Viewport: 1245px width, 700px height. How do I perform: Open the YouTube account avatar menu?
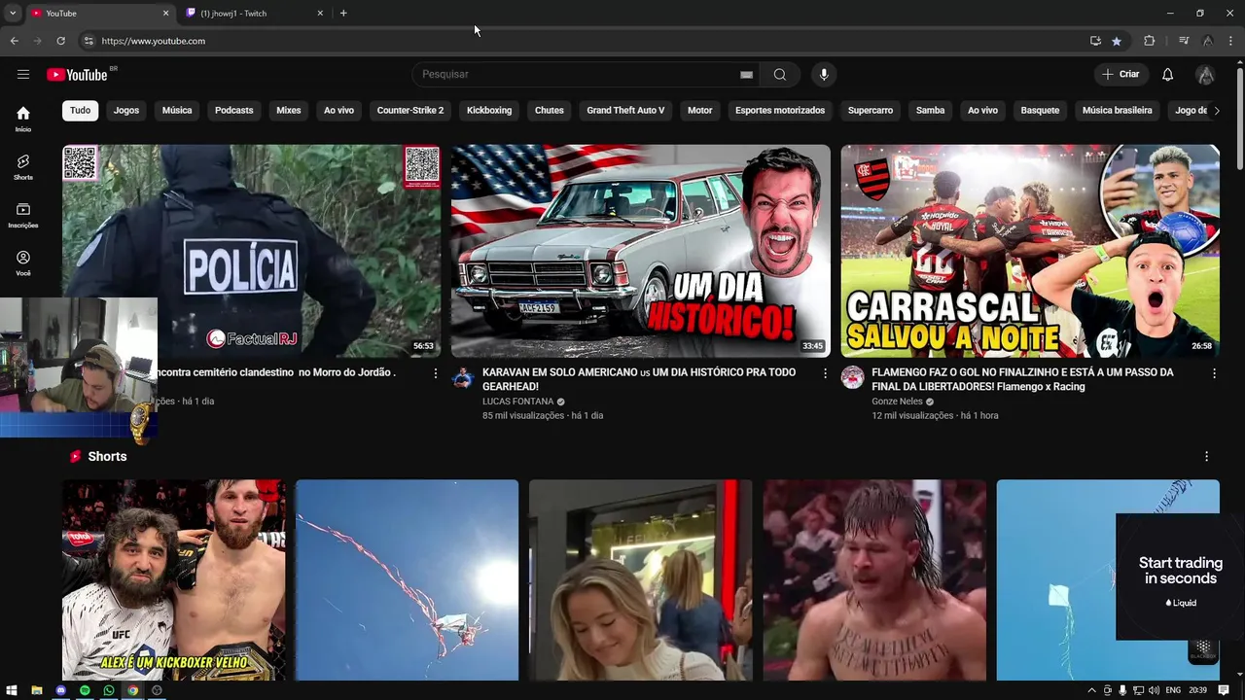point(1205,75)
